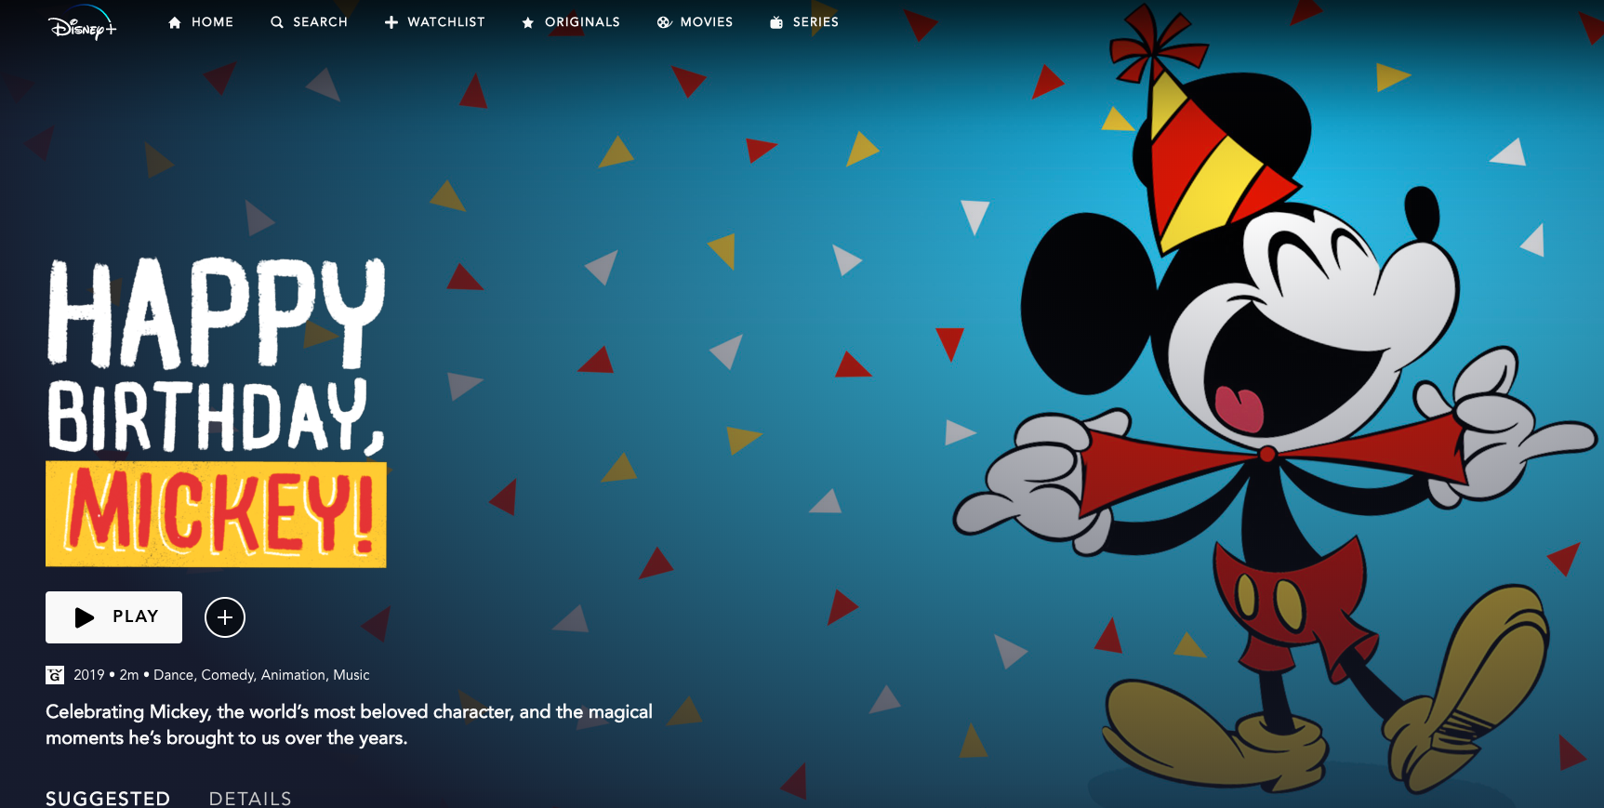The height and width of the screenshot is (808, 1604).
Task: Play Happy Birthday, Mickey!
Action: pos(113,617)
